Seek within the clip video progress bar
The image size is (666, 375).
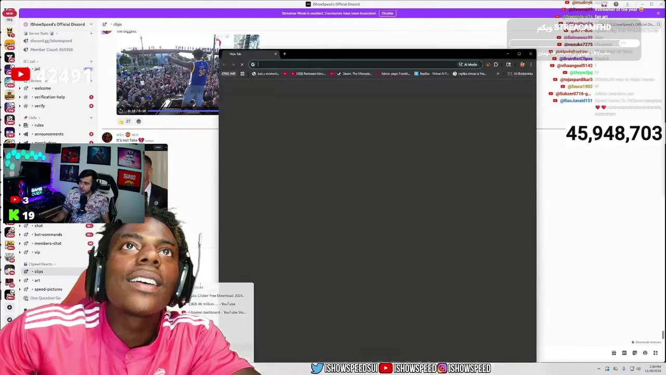pos(182,111)
